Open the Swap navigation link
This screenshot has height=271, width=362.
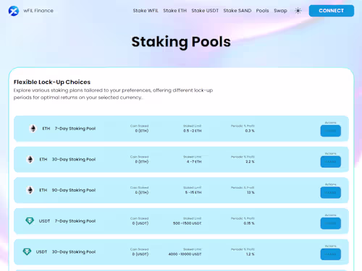click(280, 11)
